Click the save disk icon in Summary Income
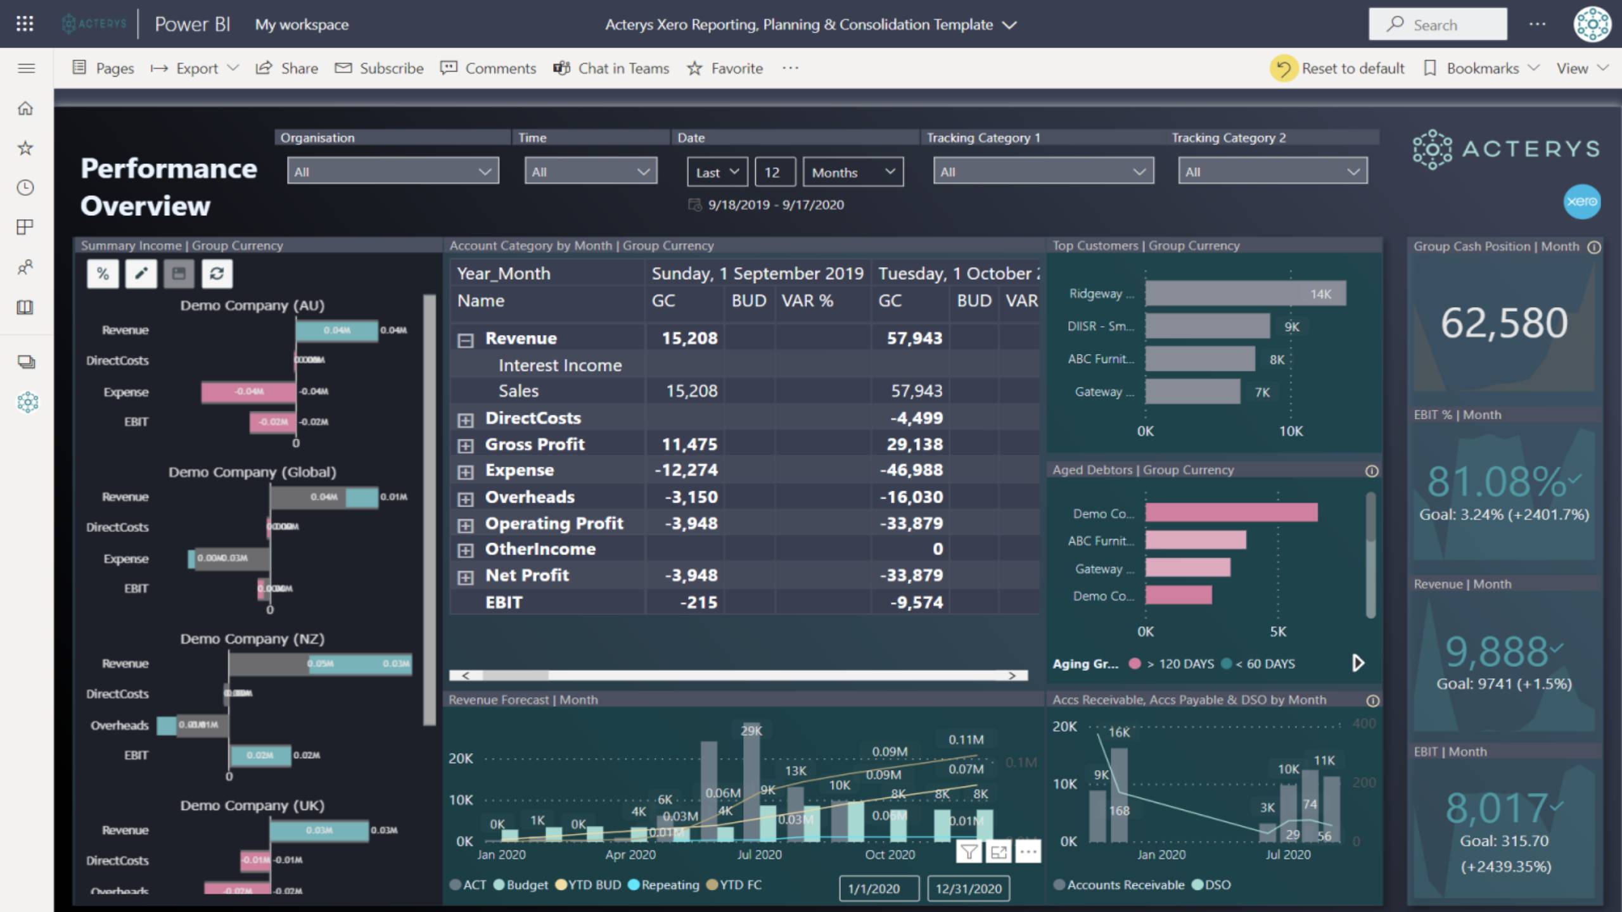This screenshot has width=1622, height=912. 179,274
